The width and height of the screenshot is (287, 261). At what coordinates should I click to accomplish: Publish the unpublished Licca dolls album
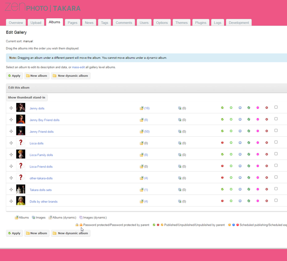(x=222, y=143)
